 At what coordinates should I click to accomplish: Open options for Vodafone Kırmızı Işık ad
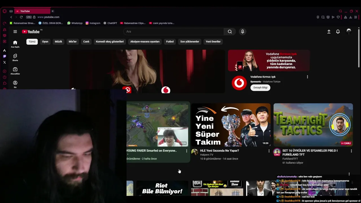(x=307, y=77)
